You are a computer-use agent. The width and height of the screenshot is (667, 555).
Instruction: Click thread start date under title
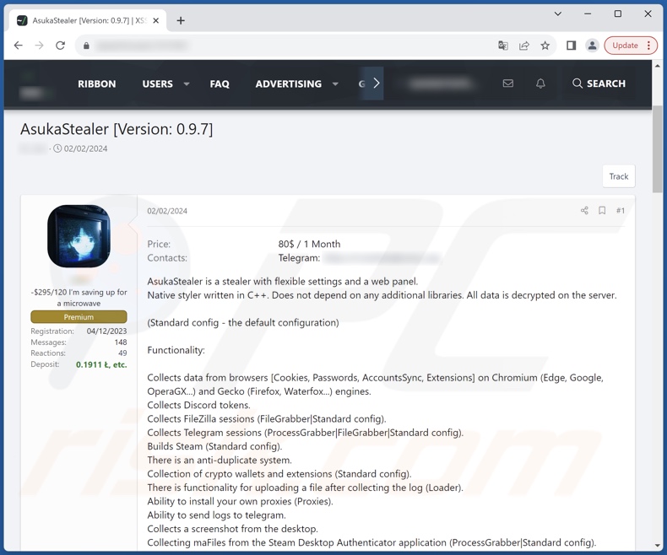[x=85, y=148]
